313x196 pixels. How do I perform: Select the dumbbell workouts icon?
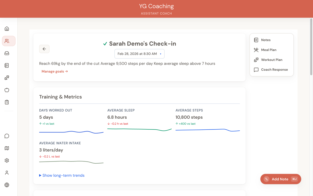coord(7,78)
